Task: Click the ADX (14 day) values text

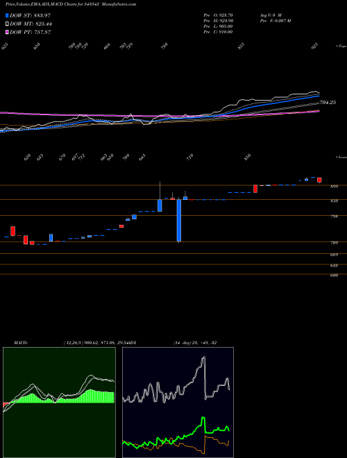Action: point(195,343)
